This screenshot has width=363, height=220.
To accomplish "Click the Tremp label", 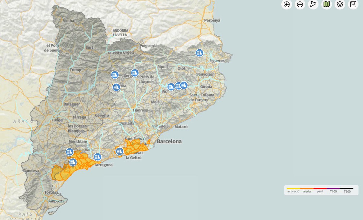I will click(x=75, y=70).
